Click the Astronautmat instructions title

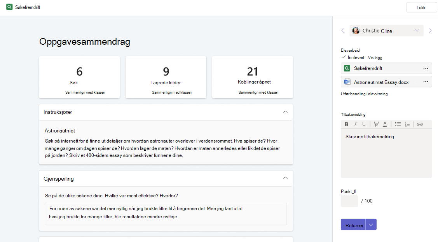pos(60,131)
